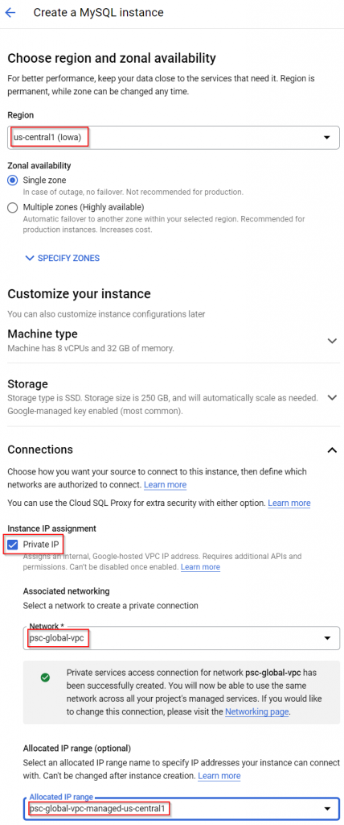Click the Network field dropdown arrow

coord(326,638)
